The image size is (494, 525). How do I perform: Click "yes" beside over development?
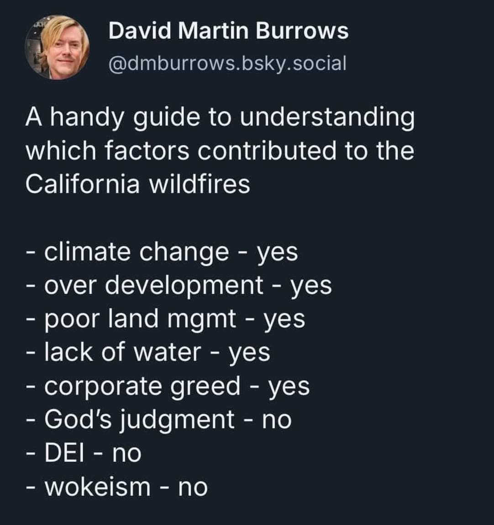coord(311,286)
